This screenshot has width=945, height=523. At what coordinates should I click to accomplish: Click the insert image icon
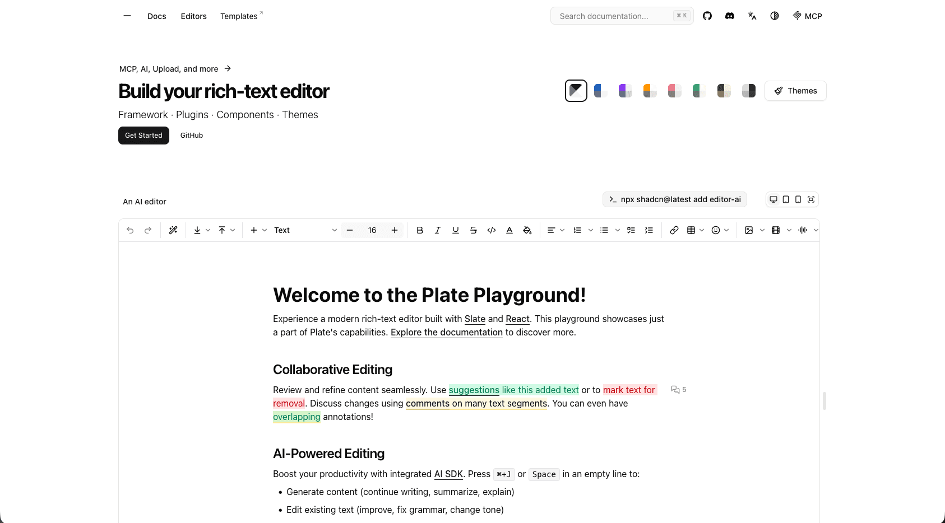(749, 230)
